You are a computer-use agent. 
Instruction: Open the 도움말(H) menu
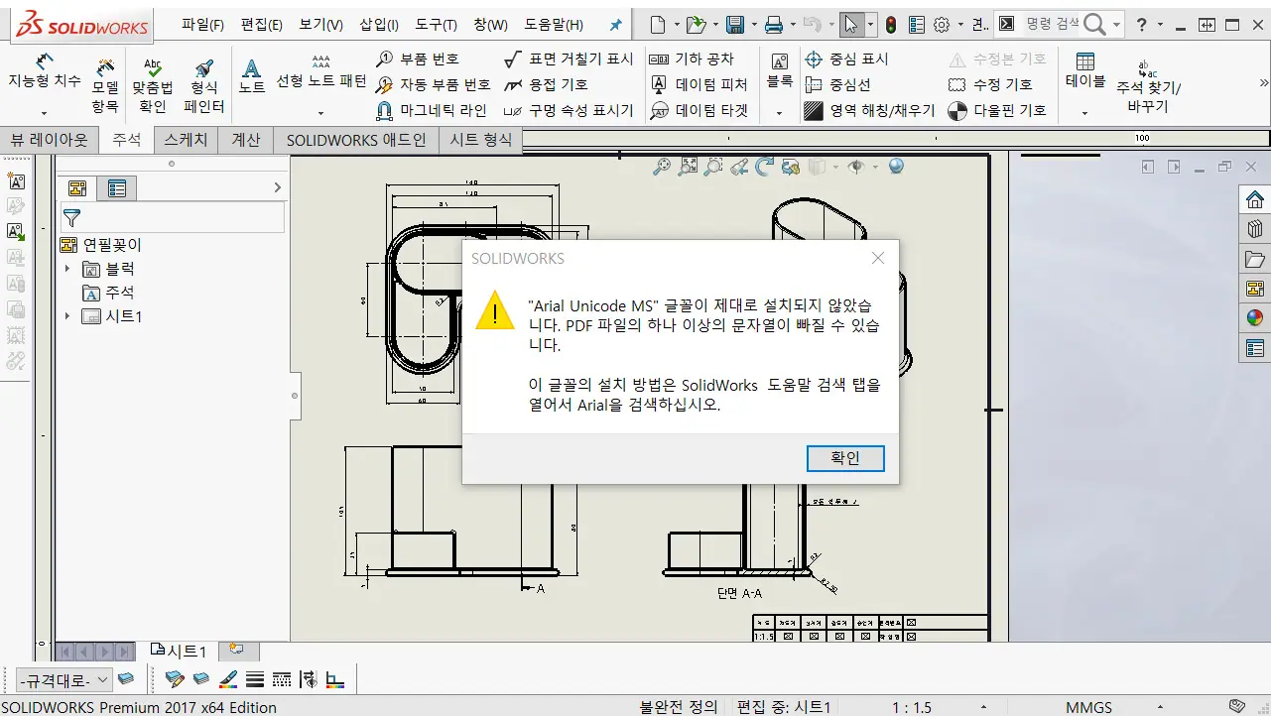click(x=554, y=25)
